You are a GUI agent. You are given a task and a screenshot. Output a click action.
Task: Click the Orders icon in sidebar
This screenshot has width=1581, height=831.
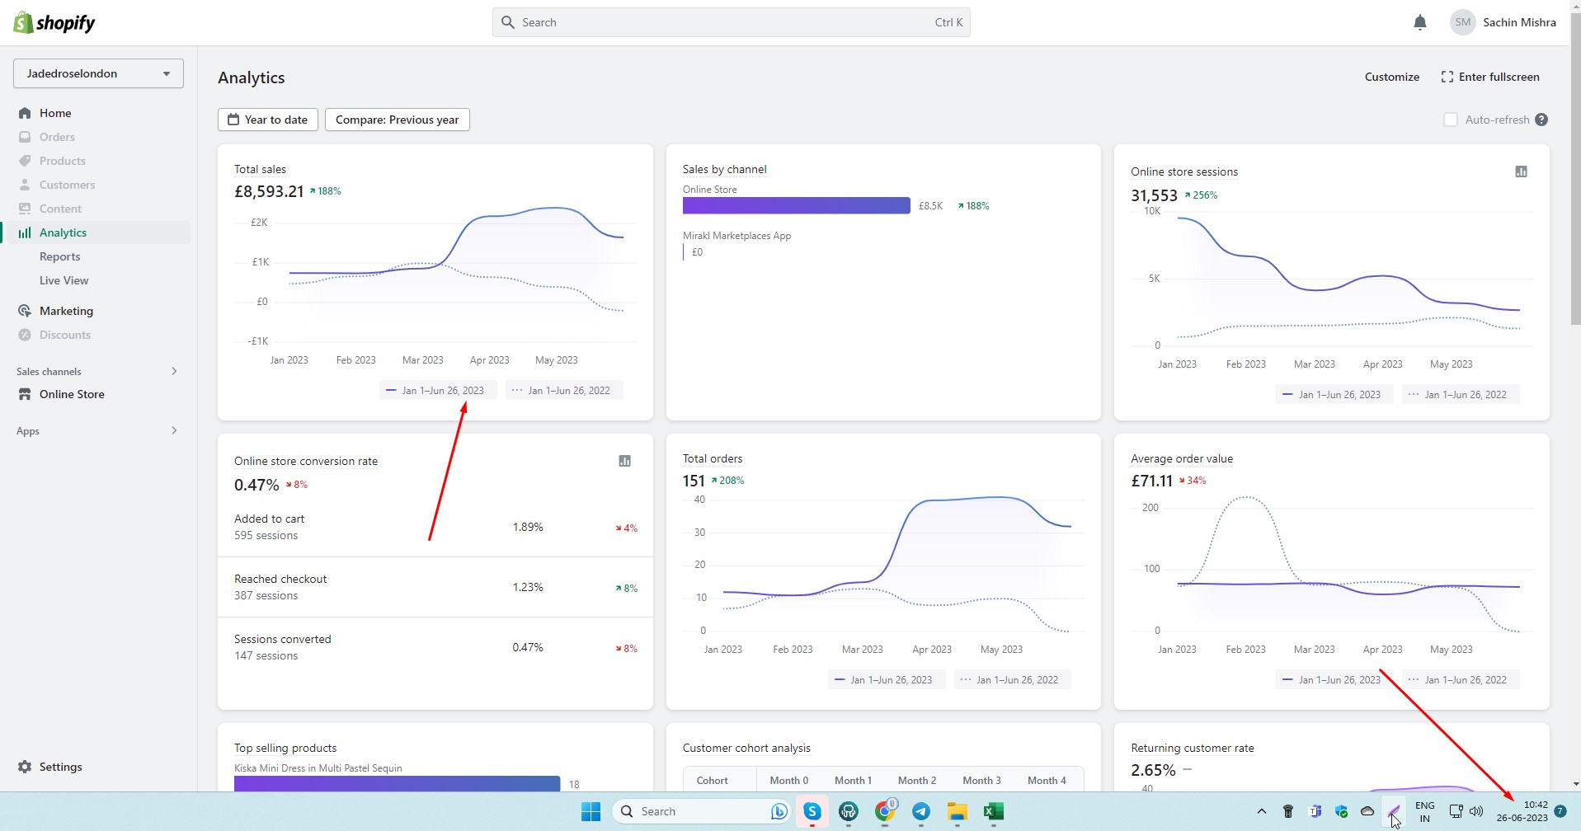(25, 137)
